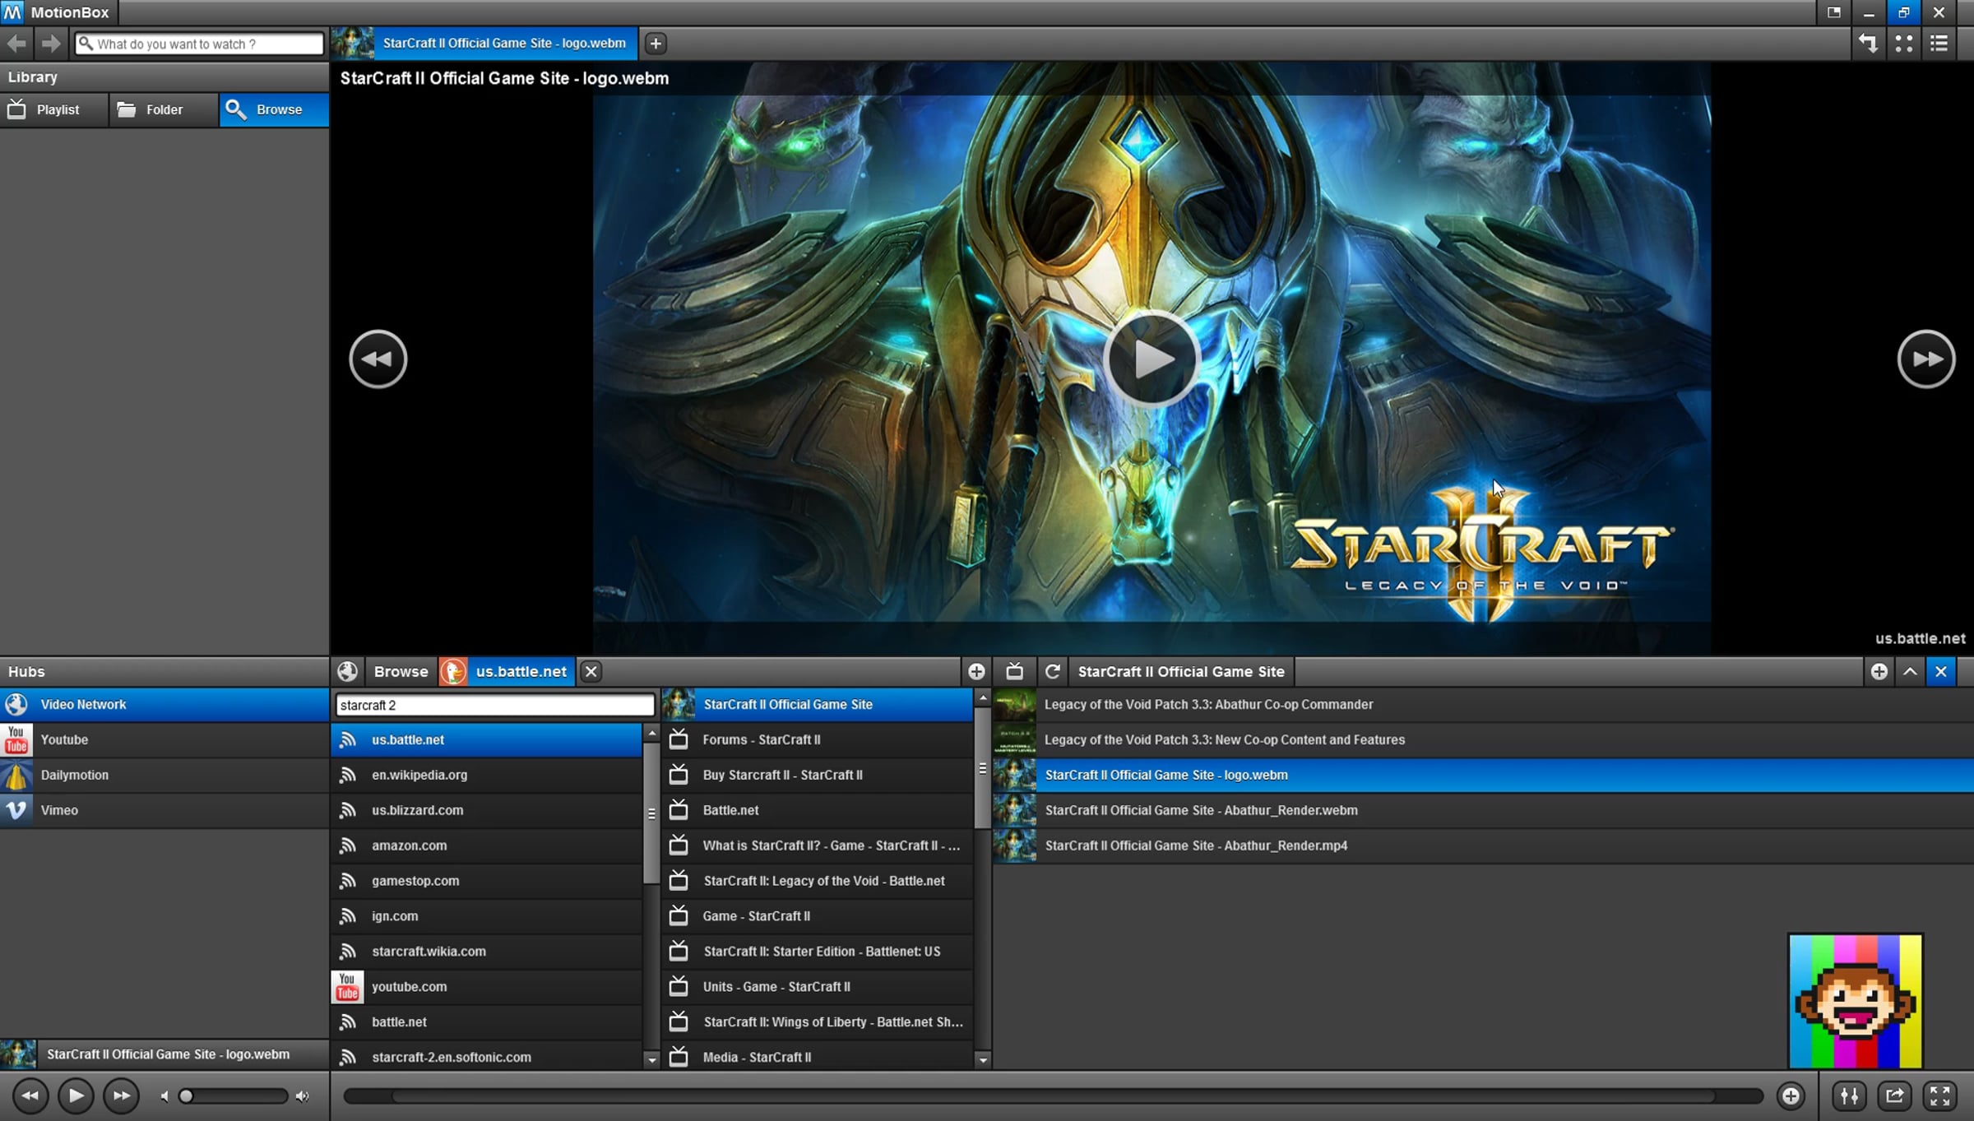Mute audio with the small speaker icon
The width and height of the screenshot is (1974, 1121).
click(x=164, y=1096)
